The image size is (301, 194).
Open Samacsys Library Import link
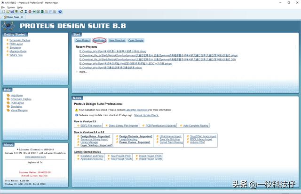coord(94,139)
